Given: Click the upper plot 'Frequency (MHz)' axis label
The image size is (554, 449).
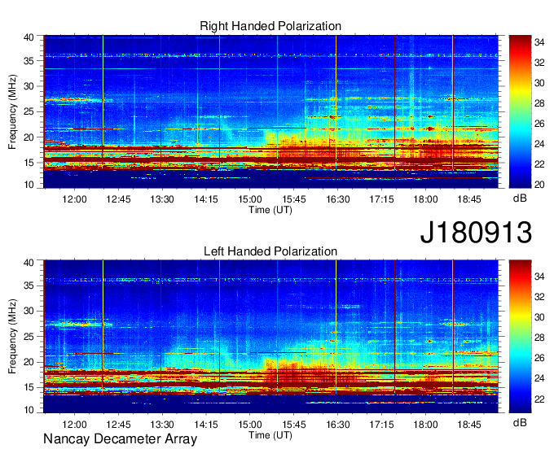Looking at the screenshot, I should 12,111.
